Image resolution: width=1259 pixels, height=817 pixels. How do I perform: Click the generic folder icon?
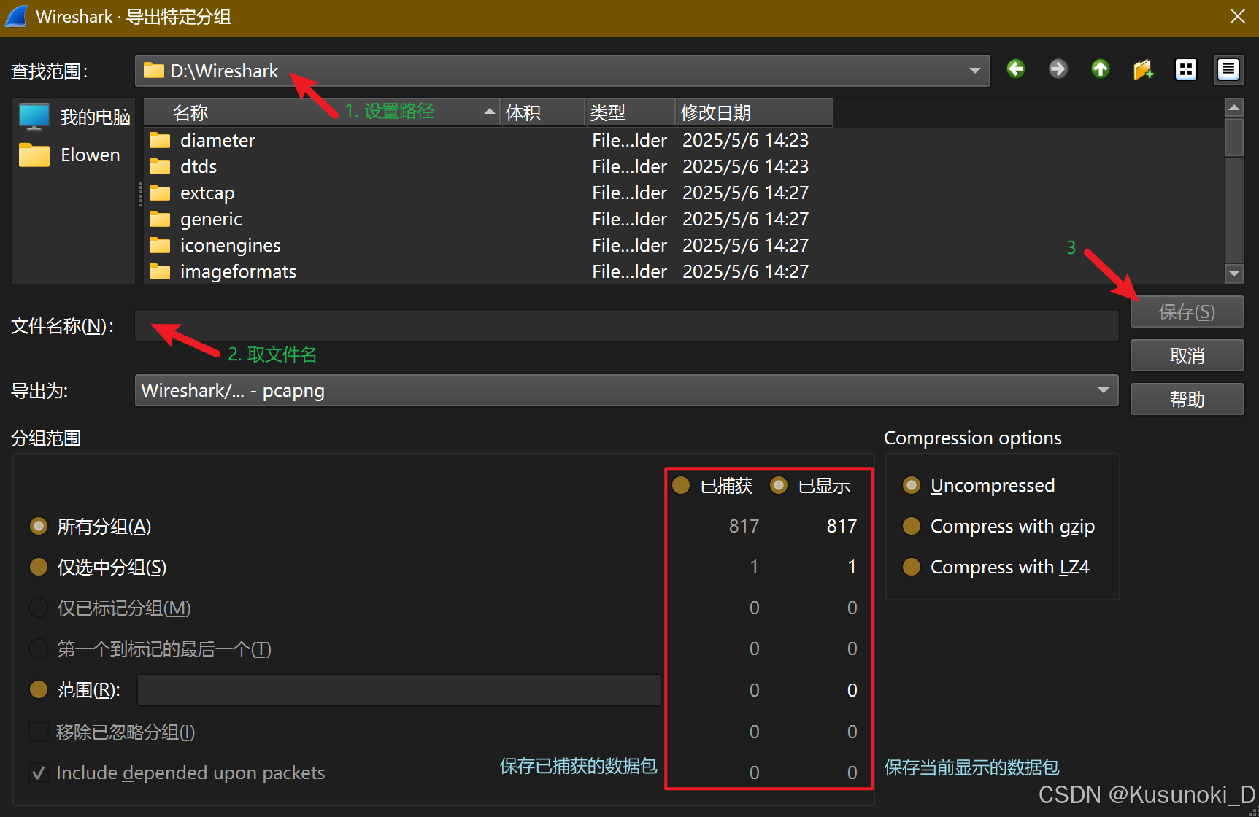[160, 219]
